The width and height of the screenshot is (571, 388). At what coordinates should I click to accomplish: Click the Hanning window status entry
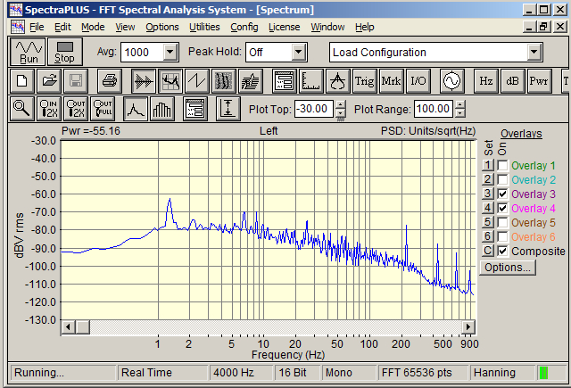pyautogui.click(x=502, y=373)
